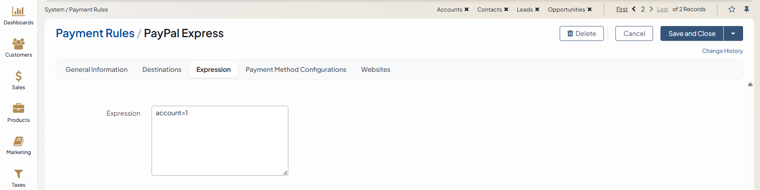Pin this page using the pin icon

[x=746, y=9]
